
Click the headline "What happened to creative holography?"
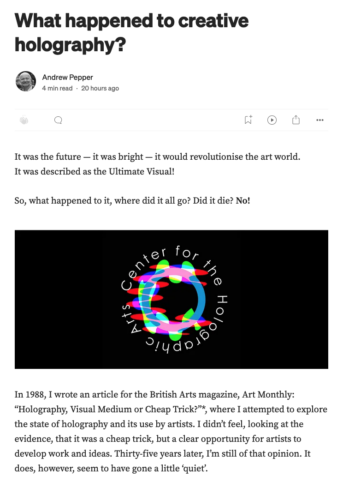click(x=132, y=32)
